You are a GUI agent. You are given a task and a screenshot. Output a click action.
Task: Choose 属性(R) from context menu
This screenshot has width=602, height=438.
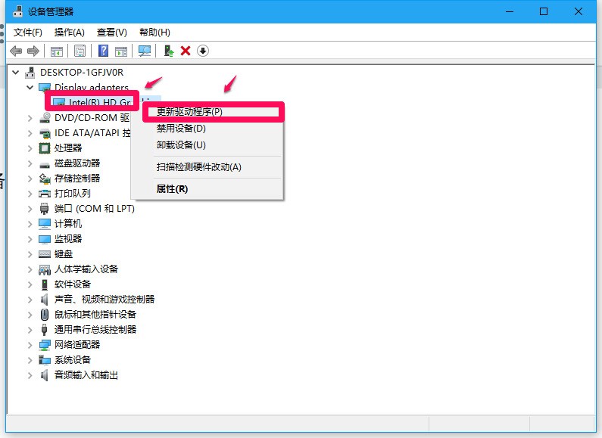(207, 189)
